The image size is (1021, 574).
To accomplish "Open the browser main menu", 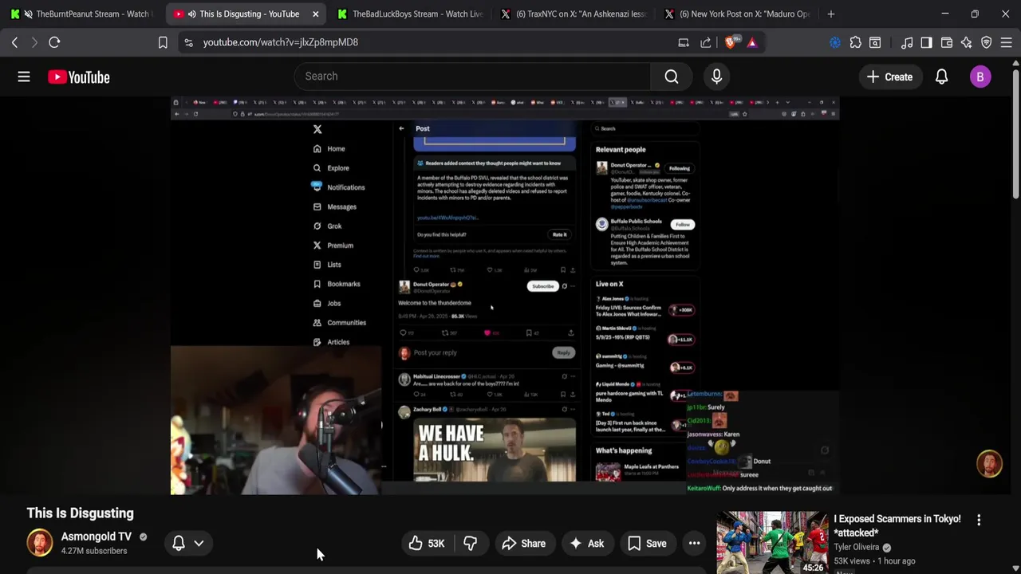I will click(x=1007, y=42).
